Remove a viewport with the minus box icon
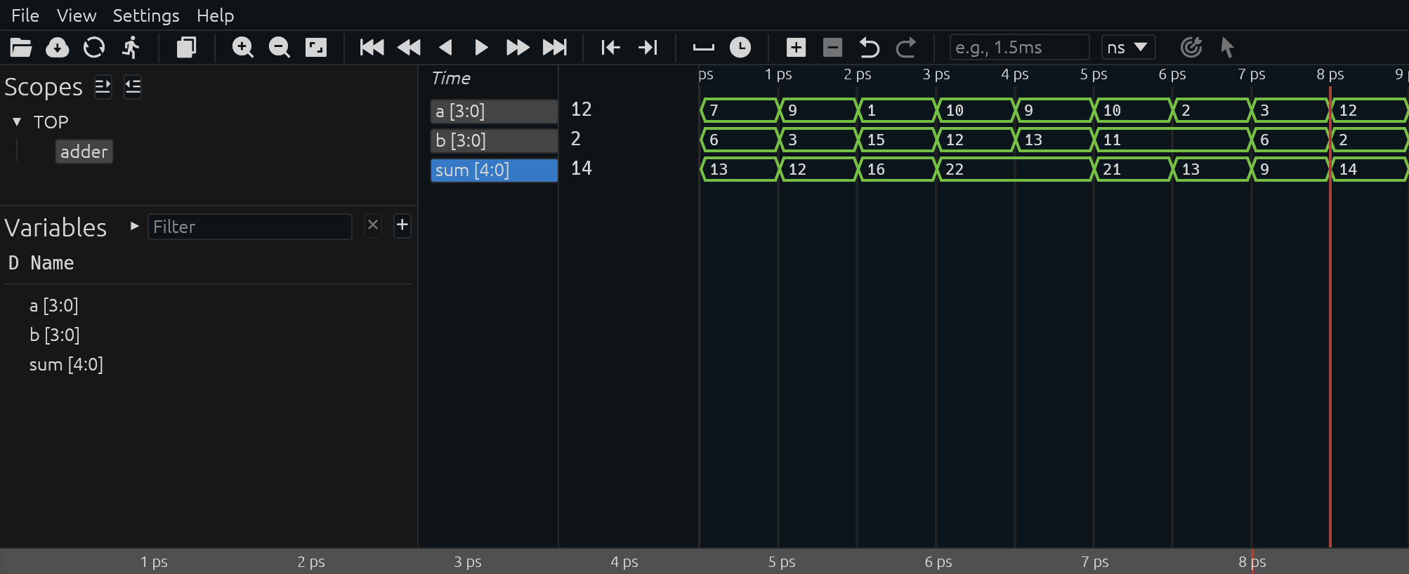Screen dimensions: 1409x574 click(832, 48)
